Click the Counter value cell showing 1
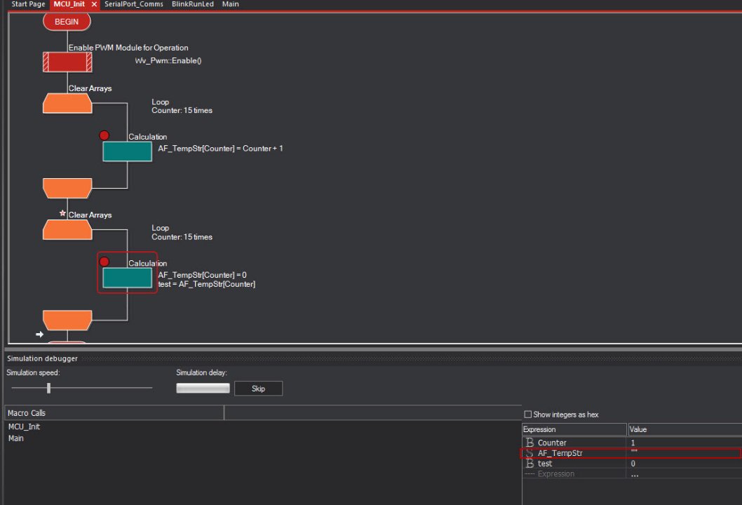The height and width of the screenshot is (505, 742). (684, 443)
